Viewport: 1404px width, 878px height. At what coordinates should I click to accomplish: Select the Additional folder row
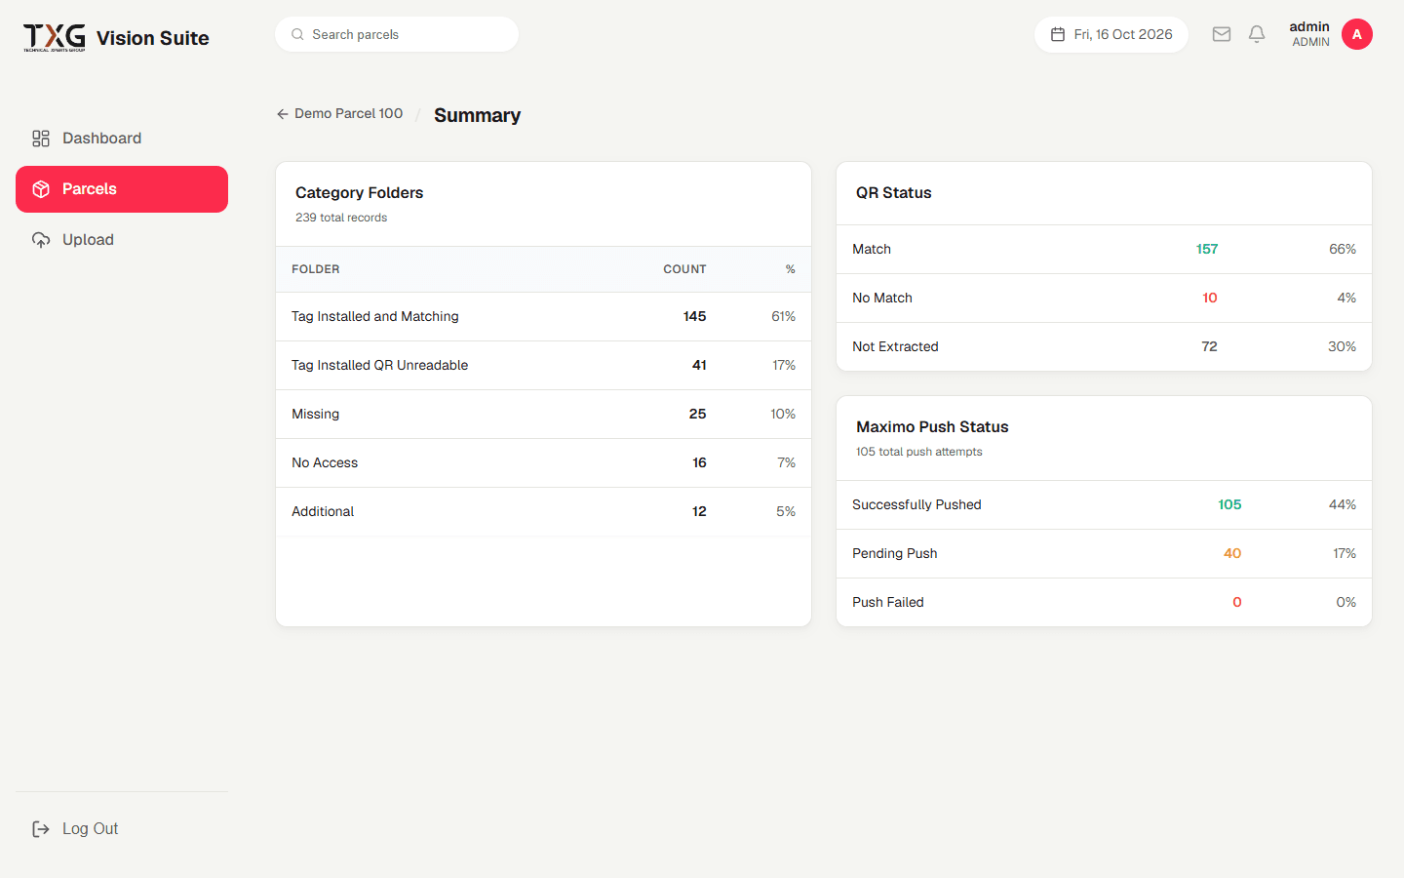point(544,512)
